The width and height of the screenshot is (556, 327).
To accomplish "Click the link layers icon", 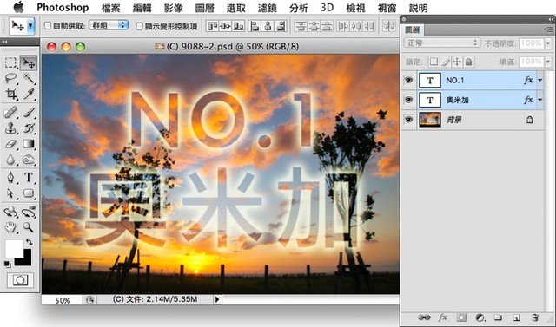I will (424, 317).
